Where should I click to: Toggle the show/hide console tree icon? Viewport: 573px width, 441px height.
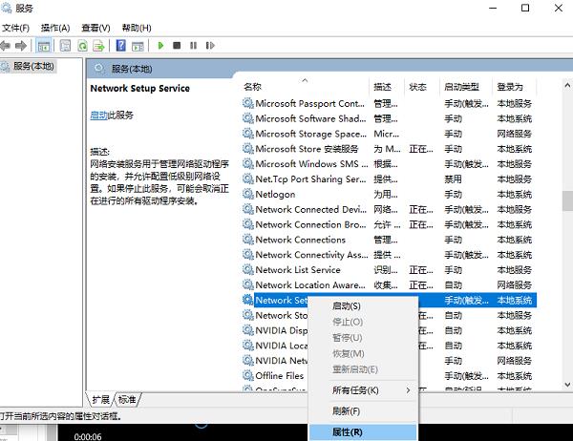(44, 46)
